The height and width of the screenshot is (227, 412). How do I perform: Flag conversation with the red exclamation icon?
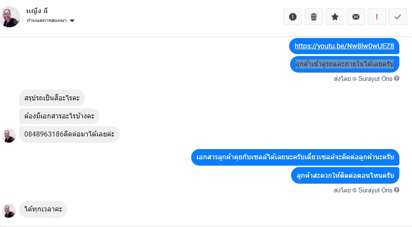[377, 17]
